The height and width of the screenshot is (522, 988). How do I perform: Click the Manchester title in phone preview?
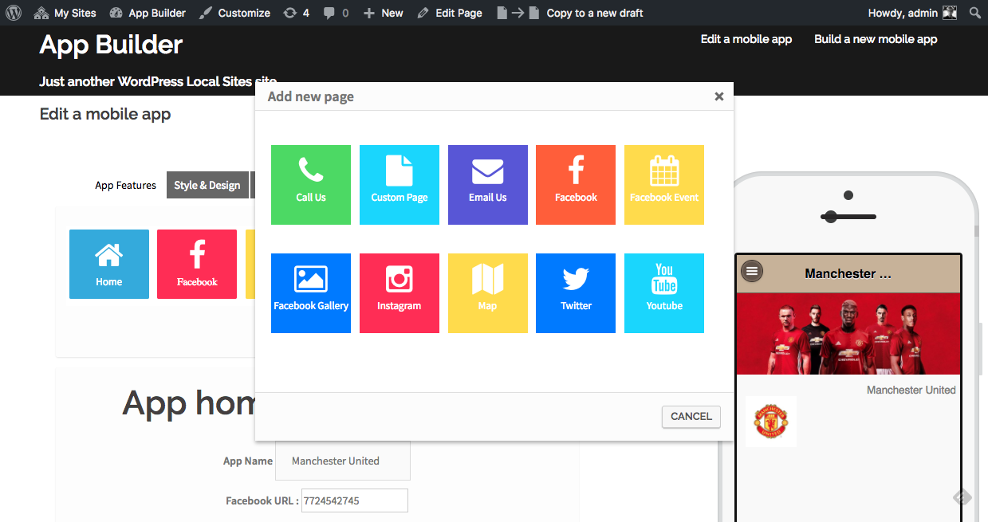[x=848, y=273]
